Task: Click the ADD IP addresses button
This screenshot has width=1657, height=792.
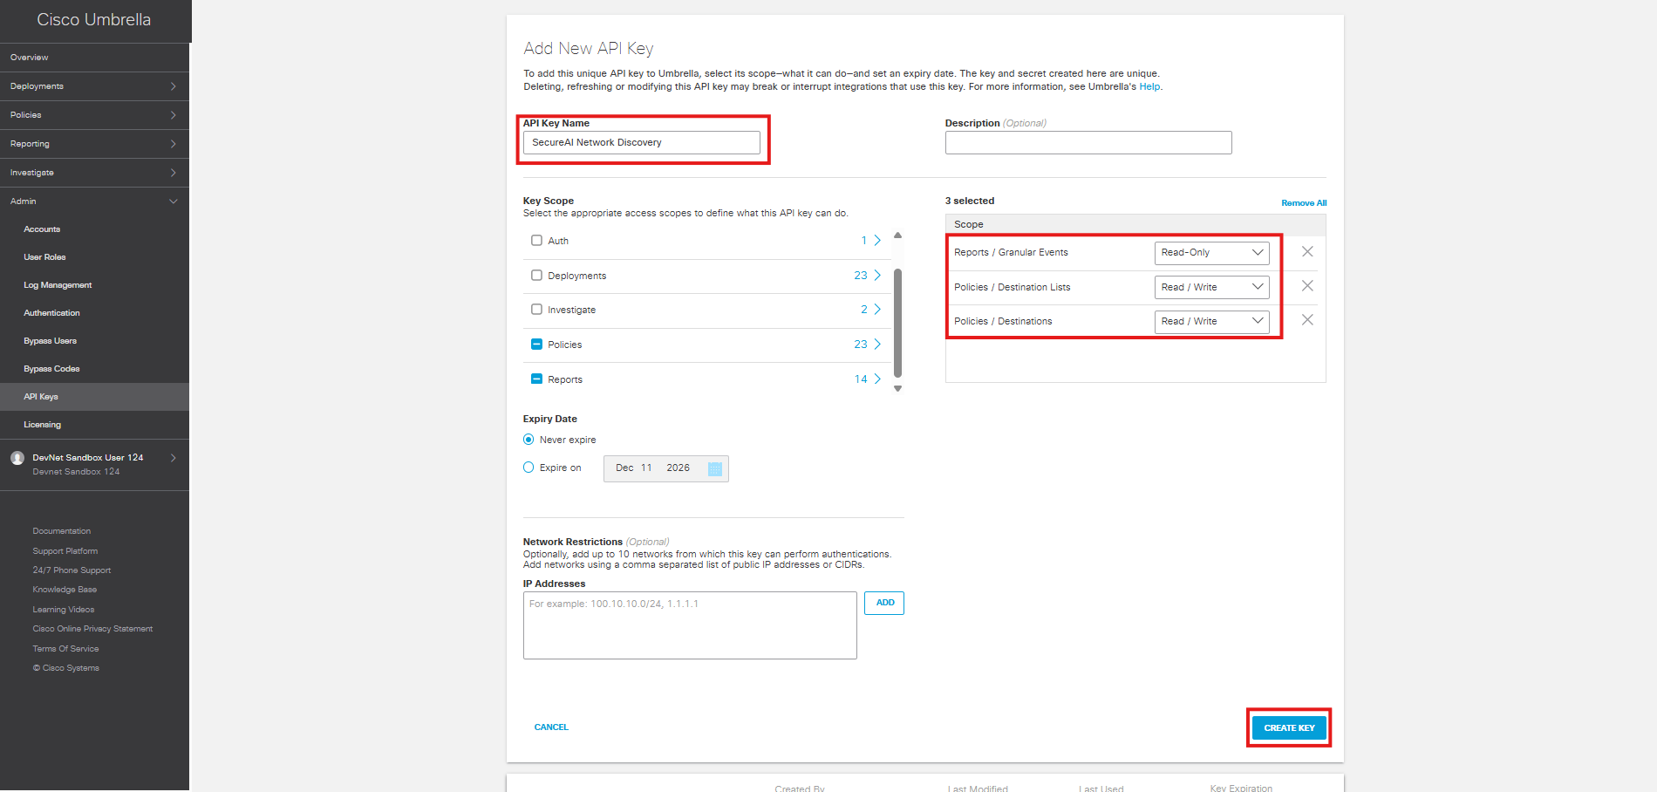Action: (x=884, y=603)
